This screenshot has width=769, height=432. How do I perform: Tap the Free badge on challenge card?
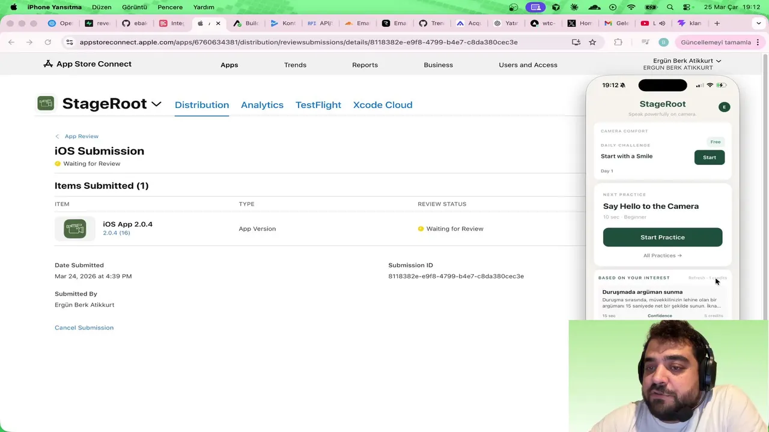(x=716, y=142)
